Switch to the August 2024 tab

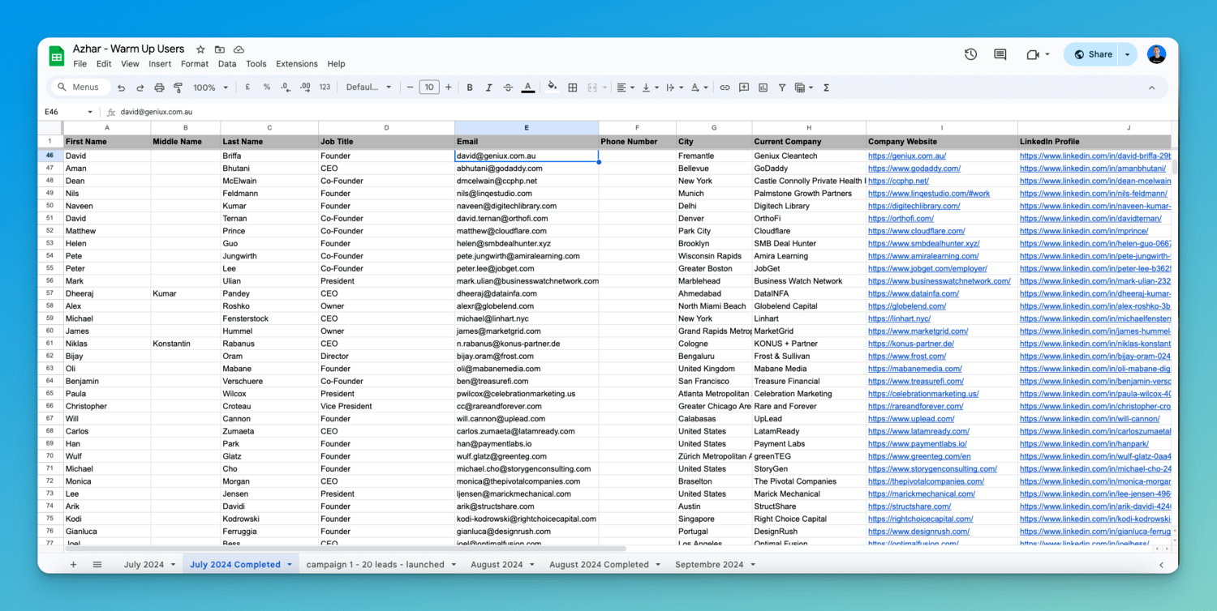497,564
